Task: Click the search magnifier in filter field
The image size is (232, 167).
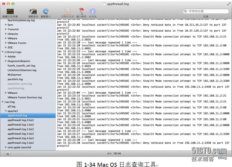Action: [x=185, y=11]
